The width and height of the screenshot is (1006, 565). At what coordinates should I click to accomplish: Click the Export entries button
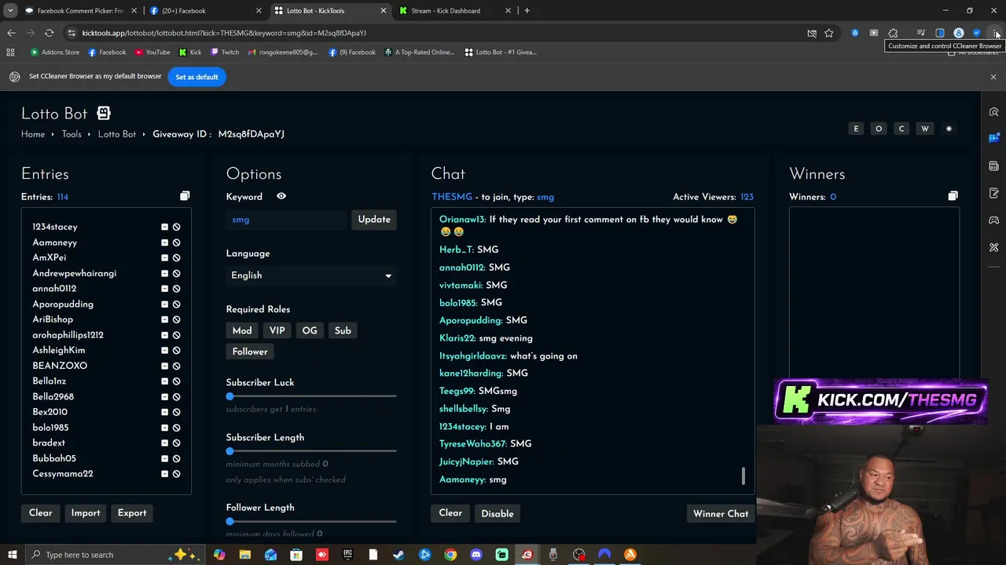point(132,513)
